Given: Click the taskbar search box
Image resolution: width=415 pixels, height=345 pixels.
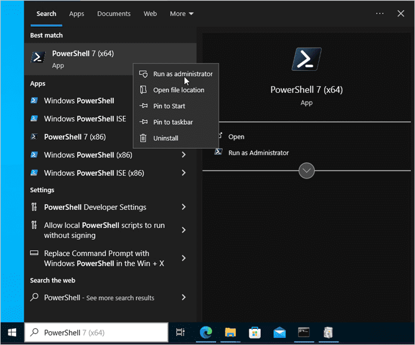Looking at the screenshot, I should 96,333.
